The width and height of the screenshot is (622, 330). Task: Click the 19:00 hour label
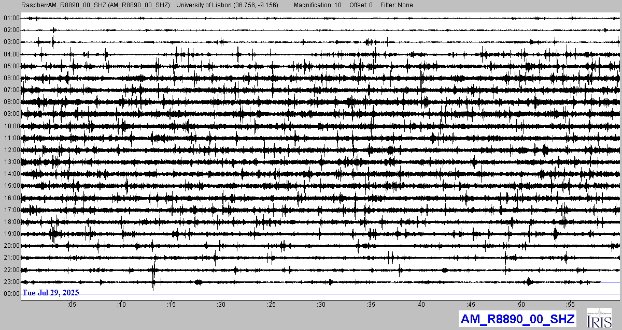pyautogui.click(x=11, y=234)
